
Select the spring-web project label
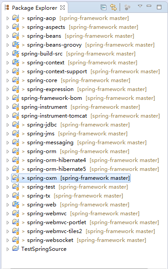[x=42, y=205]
